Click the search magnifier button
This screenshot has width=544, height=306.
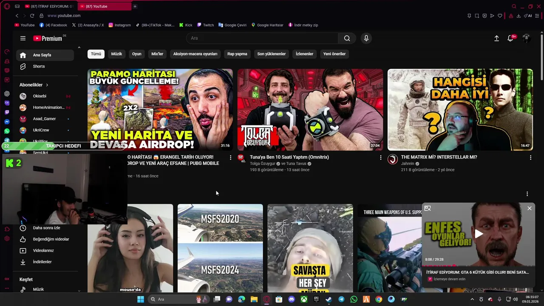pos(347,38)
